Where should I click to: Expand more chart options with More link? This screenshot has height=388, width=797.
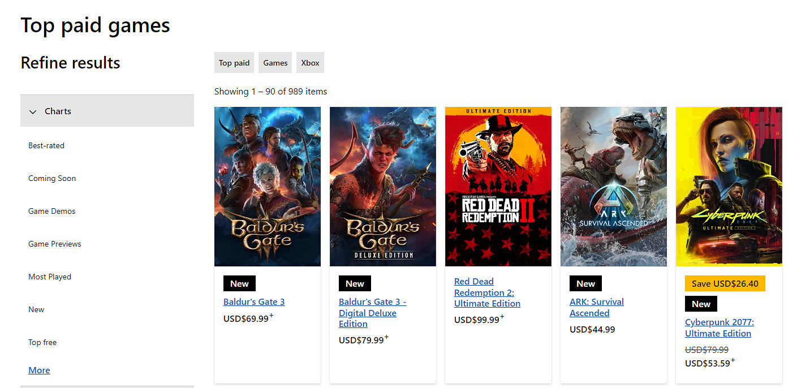(x=39, y=370)
